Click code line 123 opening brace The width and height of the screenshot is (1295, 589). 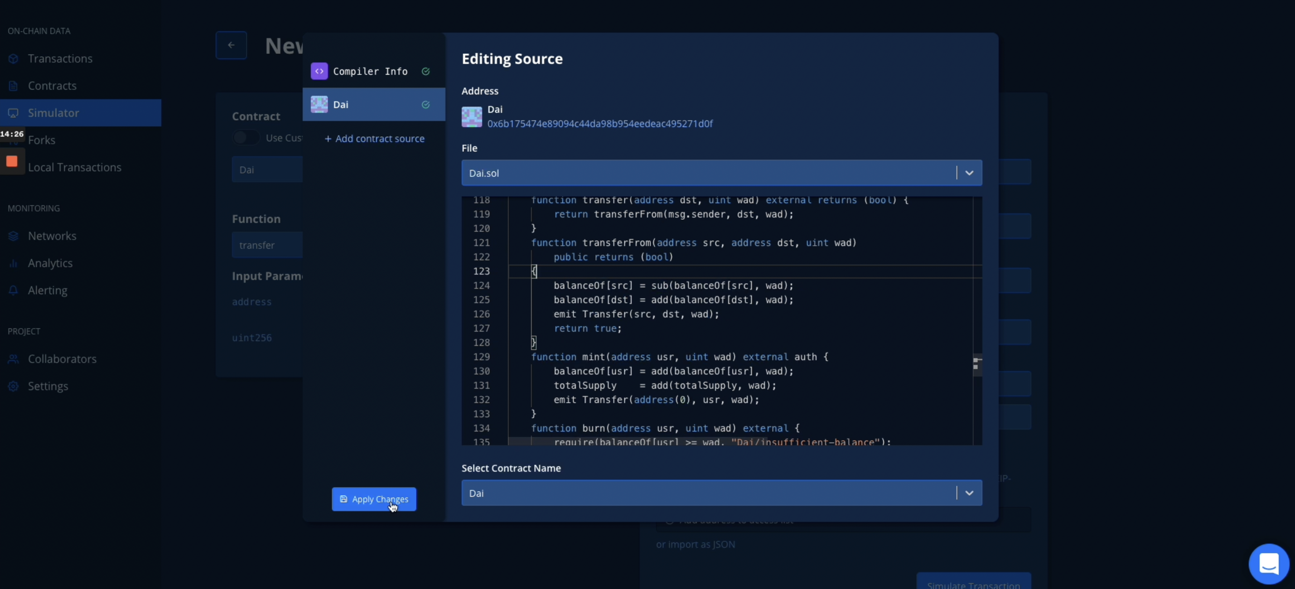(534, 271)
